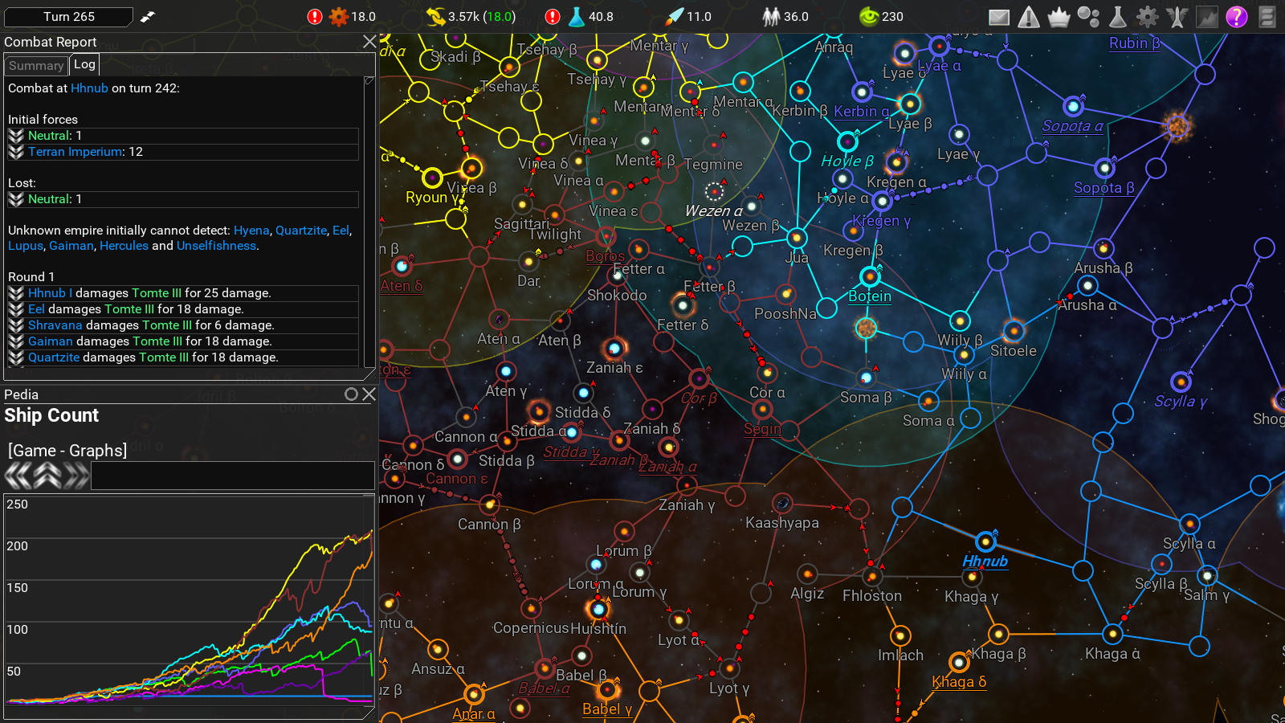Viewport: 1285px width, 723px height.
Task: Go up a level in Pedia
Action: point(47,476)
